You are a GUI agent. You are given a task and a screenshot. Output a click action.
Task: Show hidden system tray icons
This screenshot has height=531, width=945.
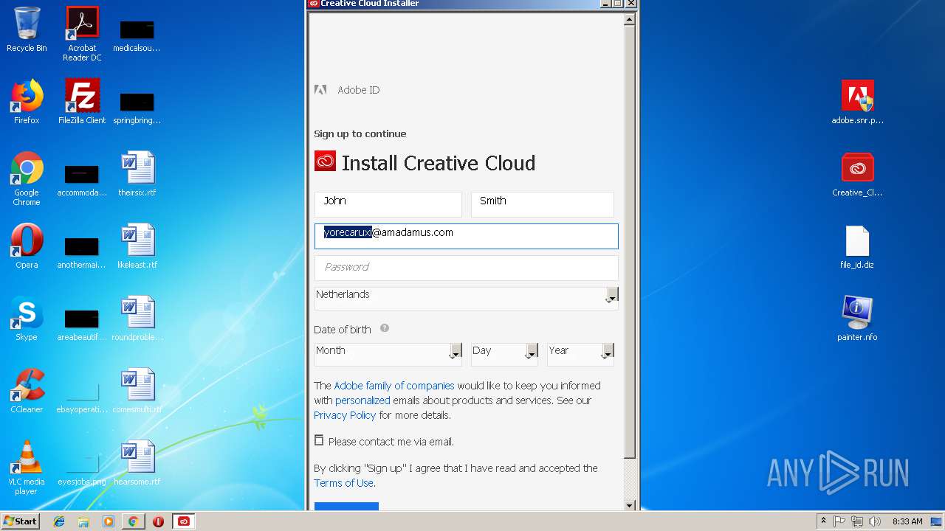pos(823,521)
